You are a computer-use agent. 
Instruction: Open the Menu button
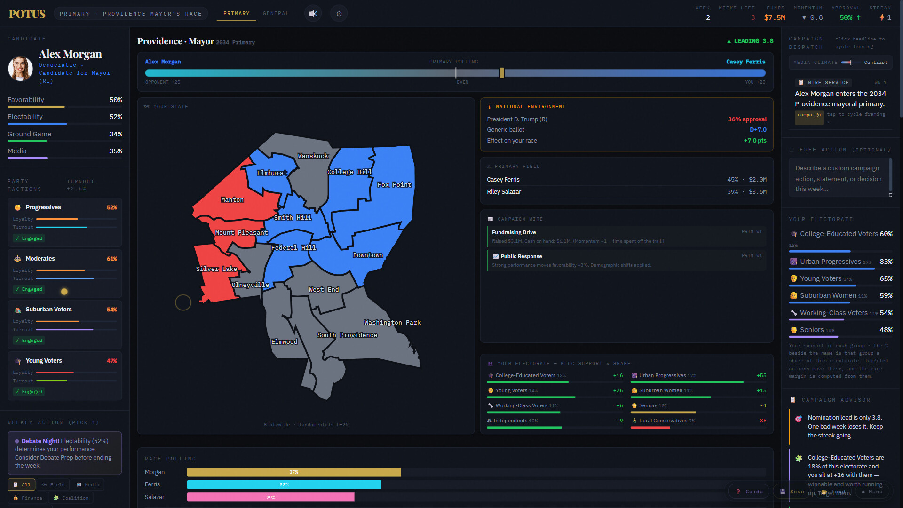[x=872, y=492]
